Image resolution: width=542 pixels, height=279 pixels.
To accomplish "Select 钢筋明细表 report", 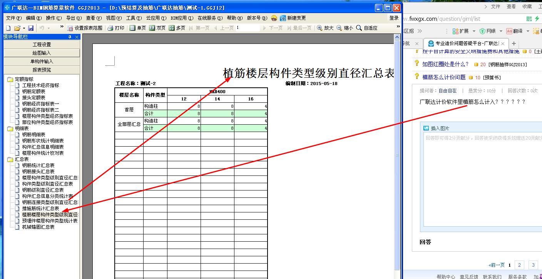I will pyautogui.click(x=33, y=135).
